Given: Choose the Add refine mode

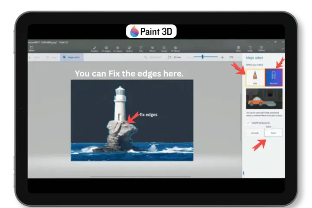Looking at the screenshot, I should (x=254, y=78).
